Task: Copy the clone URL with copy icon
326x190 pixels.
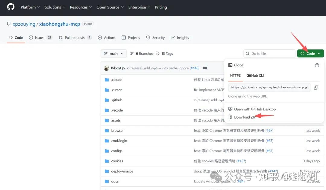Action: click(316, 87)
